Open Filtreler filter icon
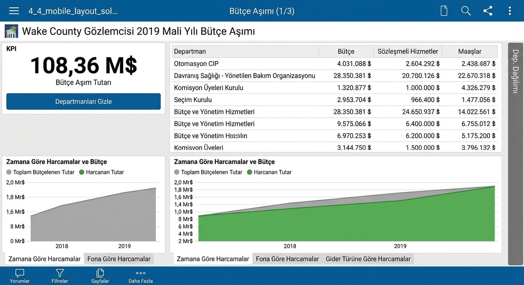 click(x=60, y=276)
